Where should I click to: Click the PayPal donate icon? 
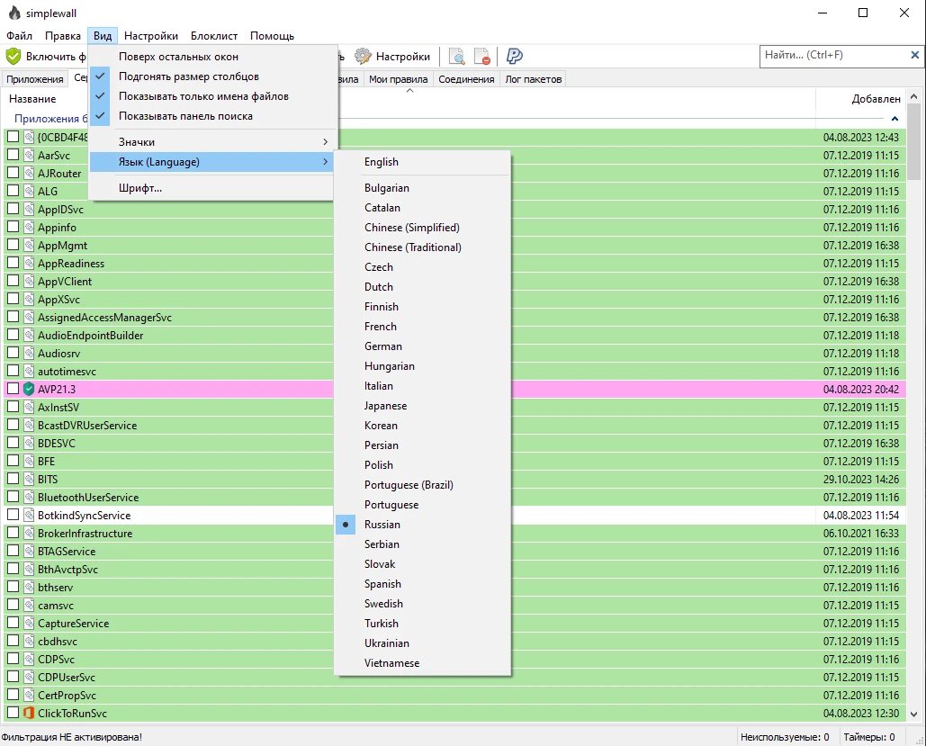coord(515,57)
